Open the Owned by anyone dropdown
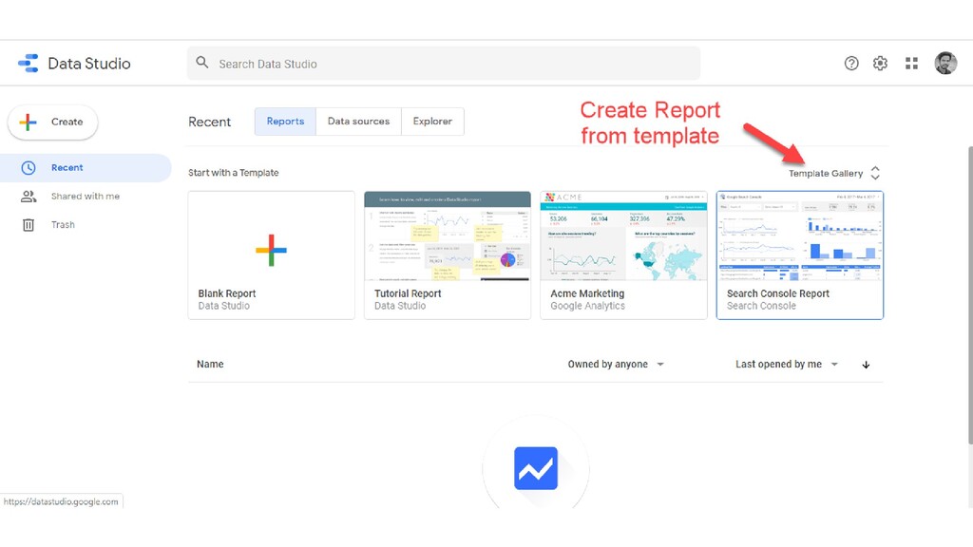 click(x=616, y=365)
